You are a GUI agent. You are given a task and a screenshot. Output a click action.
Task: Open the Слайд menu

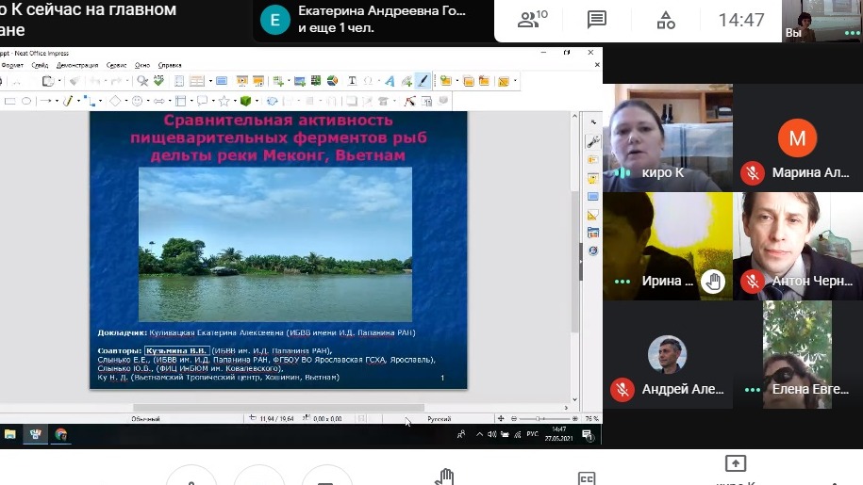[x=40, y=65]
